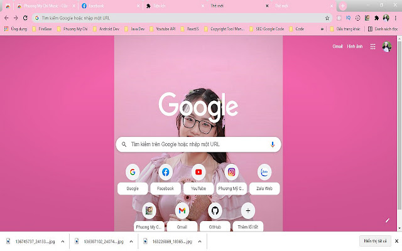Open the YouTube shortcut tile
This screenshot has height=251, width=402.
pyautogui.click(x=198, y=172)
